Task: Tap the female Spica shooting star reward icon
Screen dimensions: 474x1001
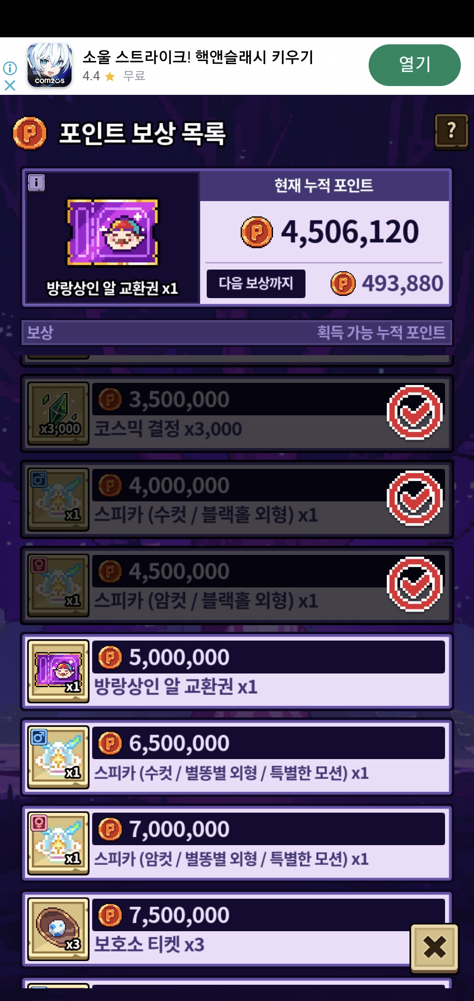Action: (58, 843)
